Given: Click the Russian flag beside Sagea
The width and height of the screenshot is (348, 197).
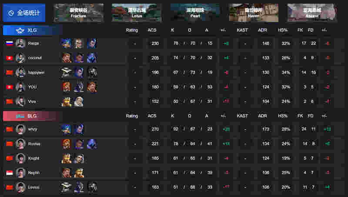Looking at the screenshot, I should point(10,43).
